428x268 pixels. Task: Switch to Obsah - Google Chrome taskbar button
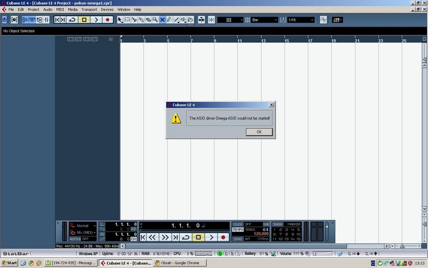179,263
